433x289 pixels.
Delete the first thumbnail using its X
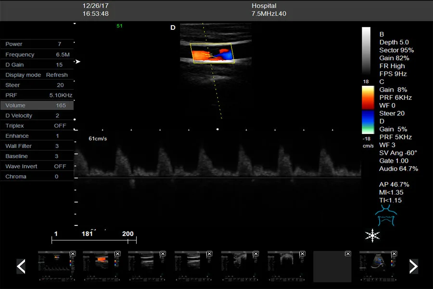tap(73, 253)
